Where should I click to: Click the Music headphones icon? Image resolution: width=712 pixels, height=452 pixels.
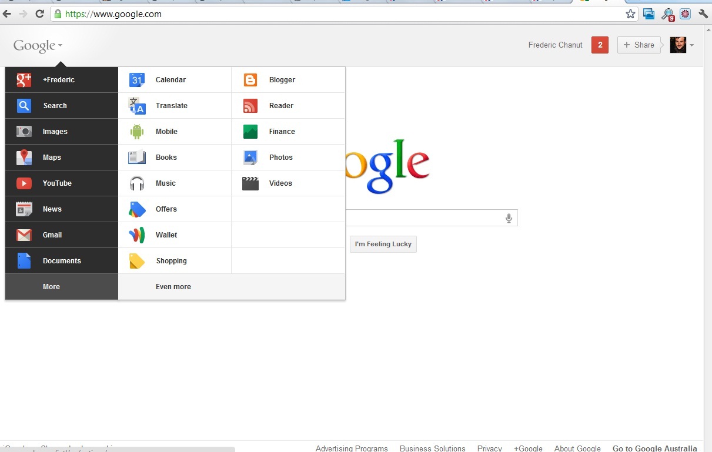pos(137,183)
